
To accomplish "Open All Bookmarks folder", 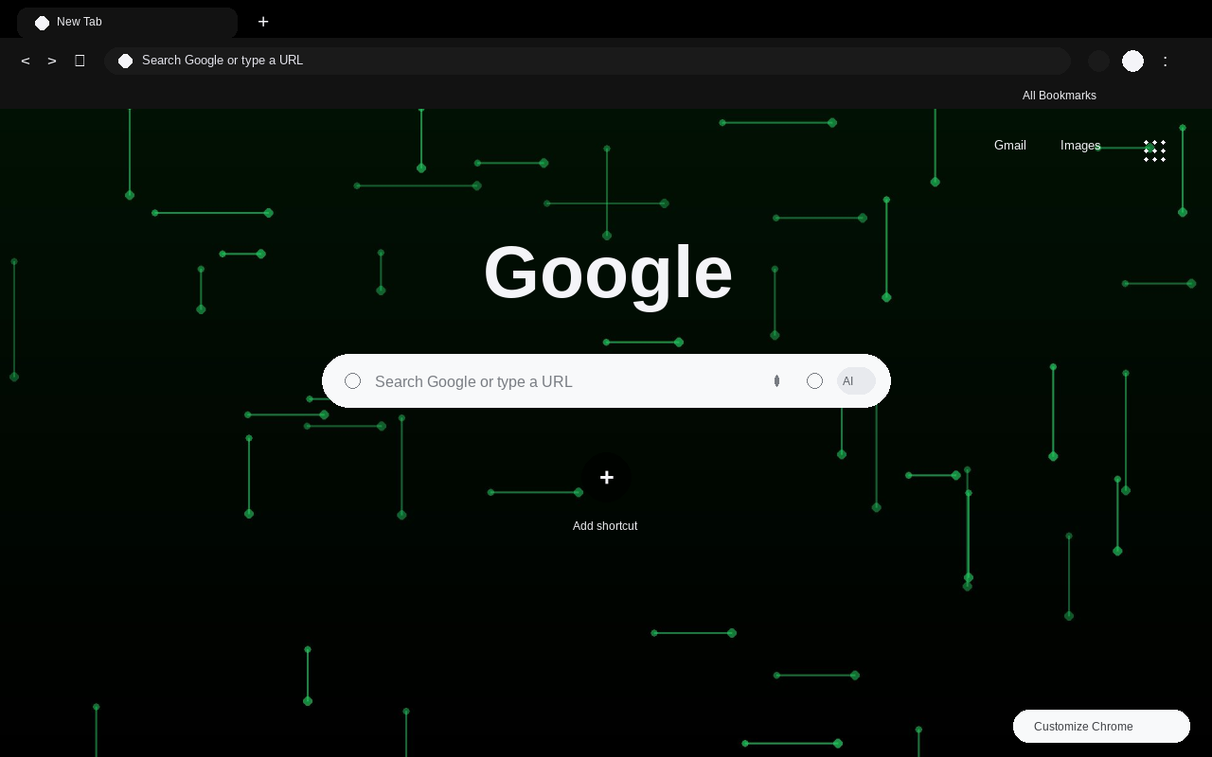I will [1060, 96].
